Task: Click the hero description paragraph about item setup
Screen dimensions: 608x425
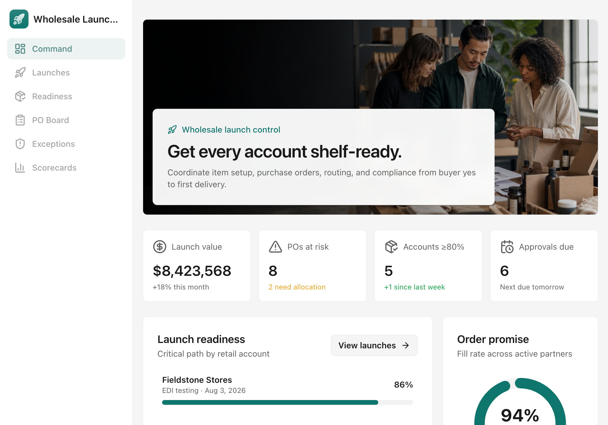Action: (322, 178)
